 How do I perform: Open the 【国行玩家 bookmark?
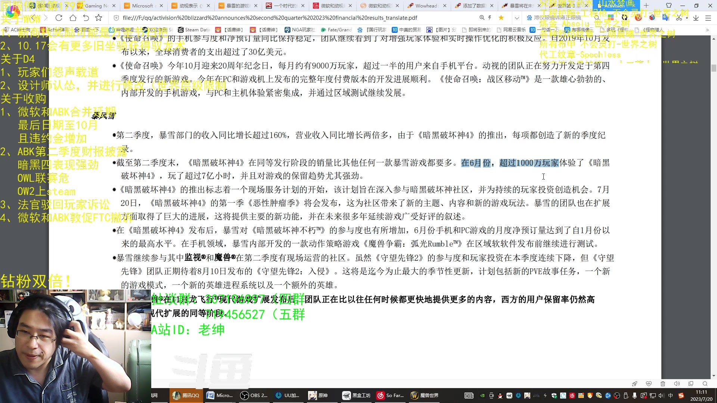pyautogui.click(x=372, y=30)
